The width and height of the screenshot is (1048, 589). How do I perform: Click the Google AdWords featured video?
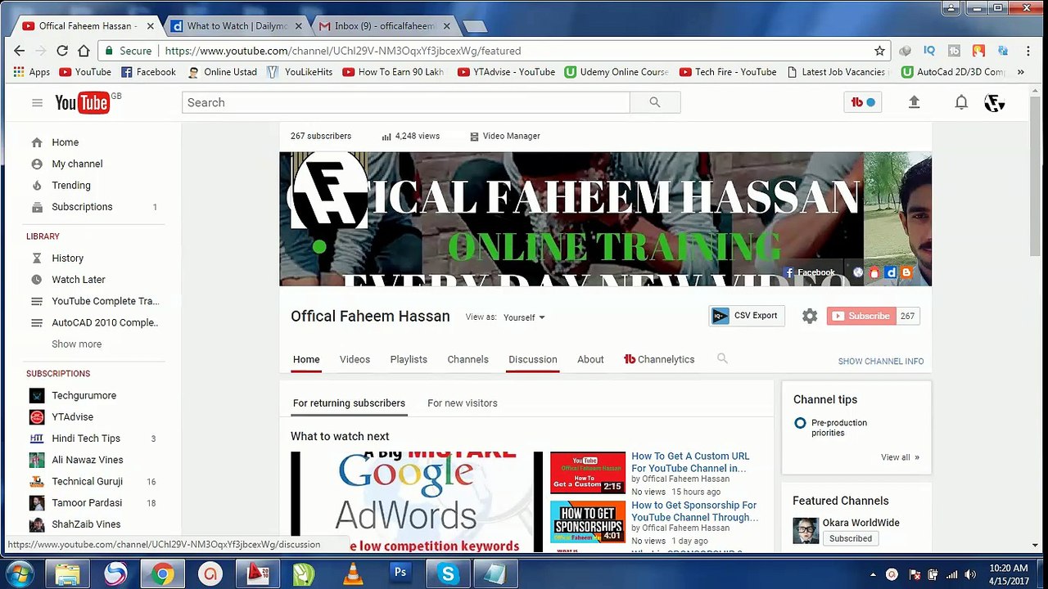(417, 501)
